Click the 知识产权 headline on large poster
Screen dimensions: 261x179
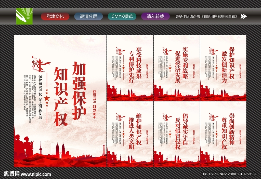61,97
